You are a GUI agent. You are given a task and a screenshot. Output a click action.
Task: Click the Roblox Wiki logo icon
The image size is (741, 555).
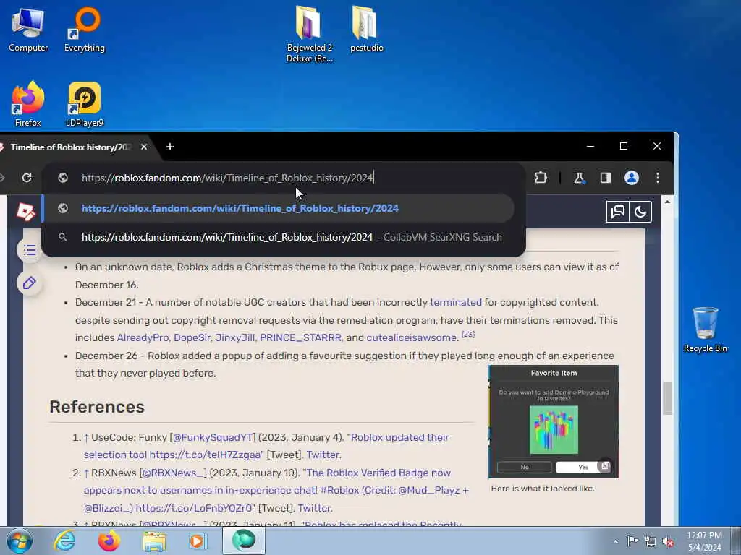pyautogui.click(x=25, y=212)
